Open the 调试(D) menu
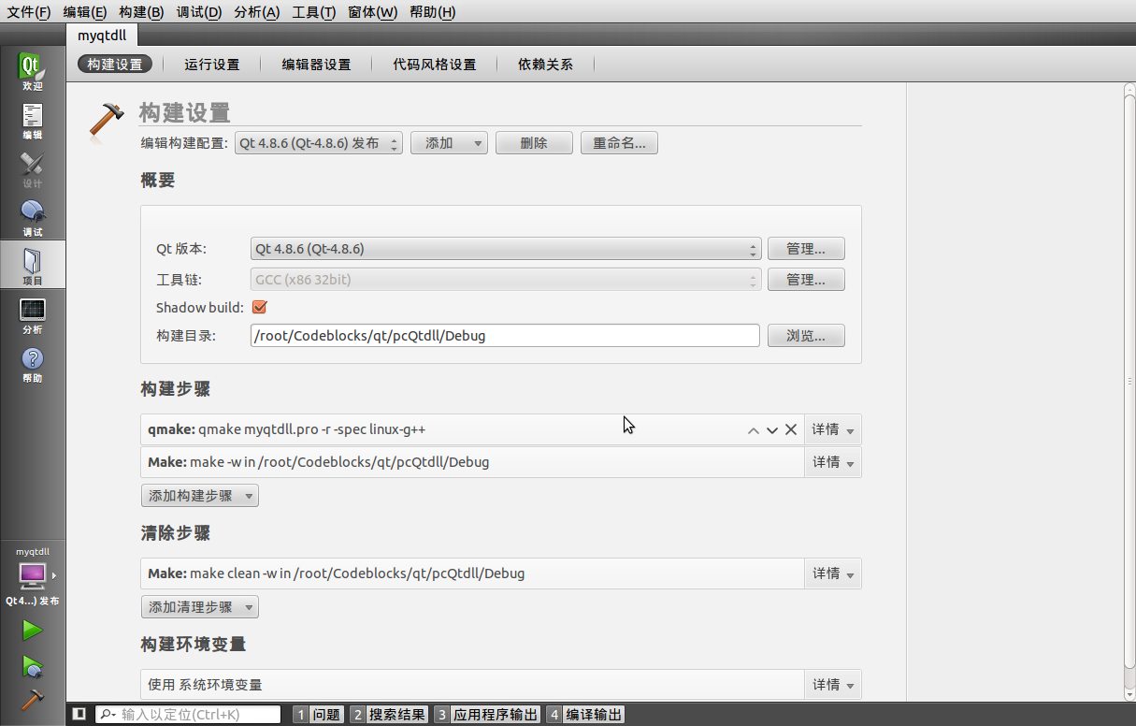 [198, 12]
